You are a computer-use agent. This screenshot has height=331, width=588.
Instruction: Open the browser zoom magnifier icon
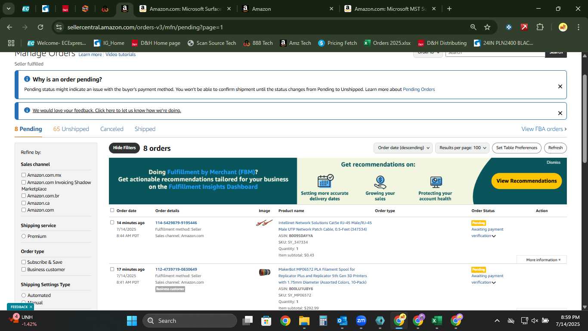473,27
